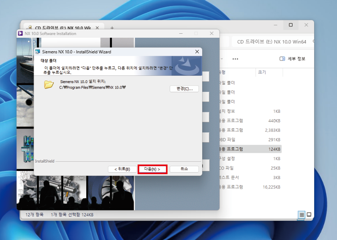Click the C:\Program Files\Siemens\NX 10.0 path text
The image size is (337, 240).
pyautogui.click(x=92, y=87)
